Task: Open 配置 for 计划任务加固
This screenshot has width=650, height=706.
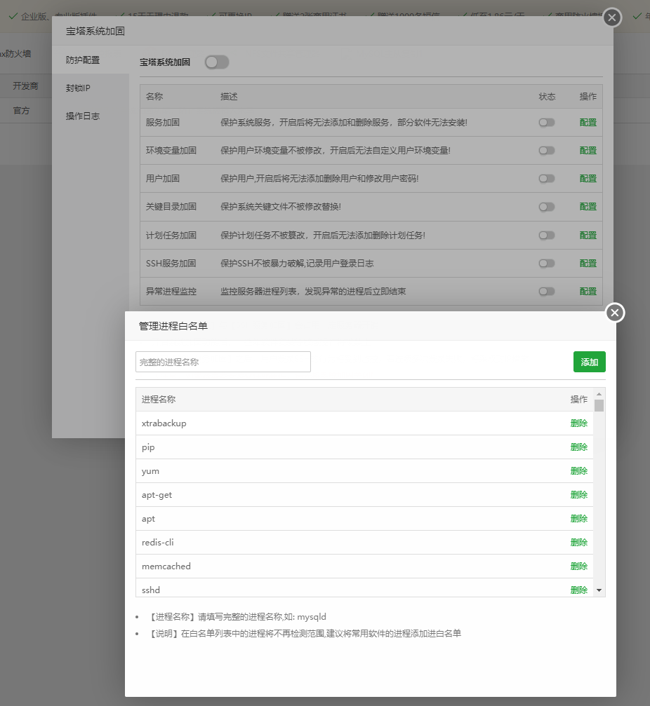Action: point(588,236)
